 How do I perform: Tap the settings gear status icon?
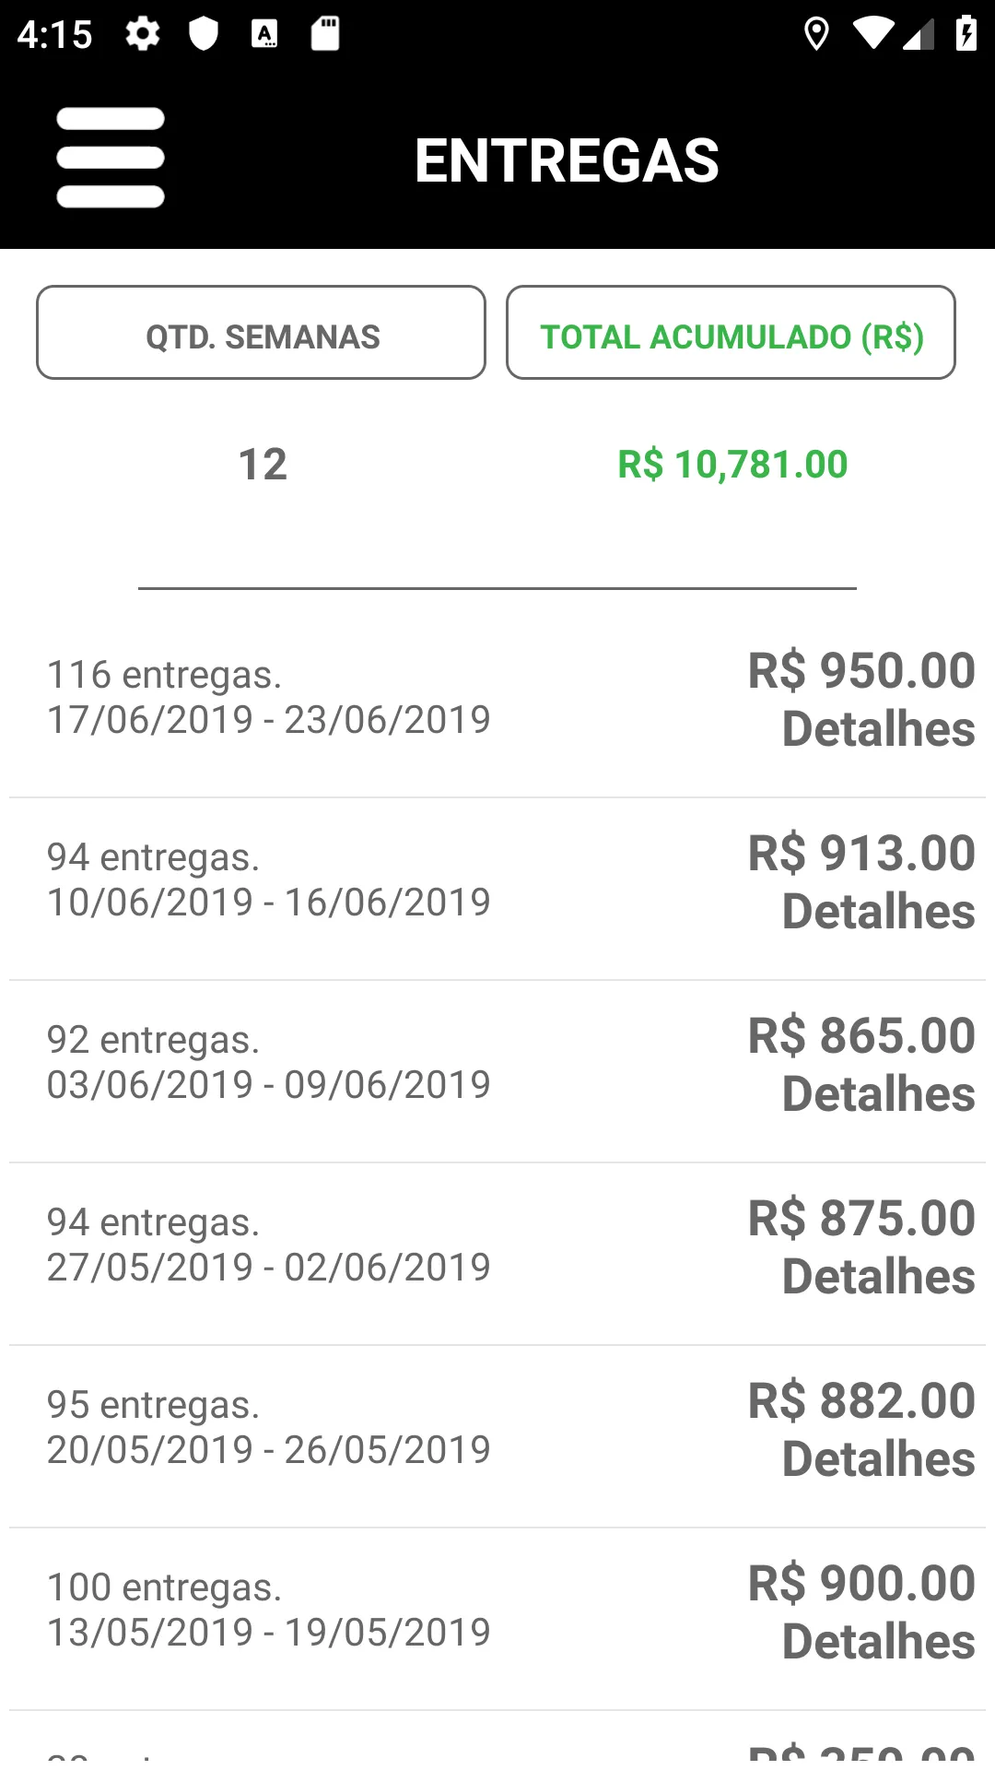(143, 34)
